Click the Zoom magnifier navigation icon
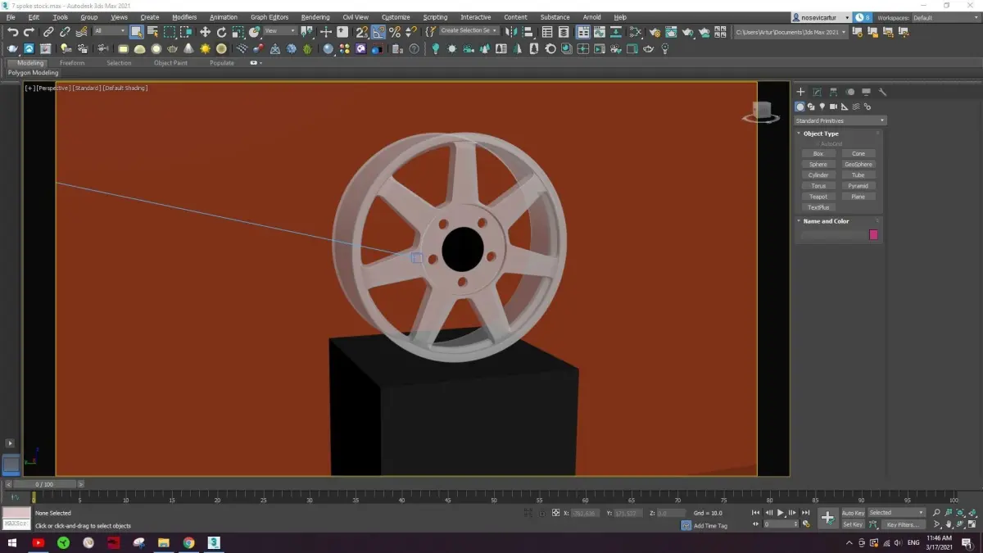The height and width of the screenshot is (553, 983). click(936, 513)
